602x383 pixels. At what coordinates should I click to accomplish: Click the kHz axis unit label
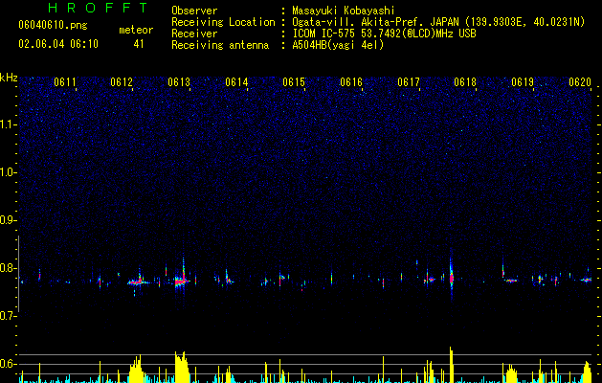[x=9, y=78]
